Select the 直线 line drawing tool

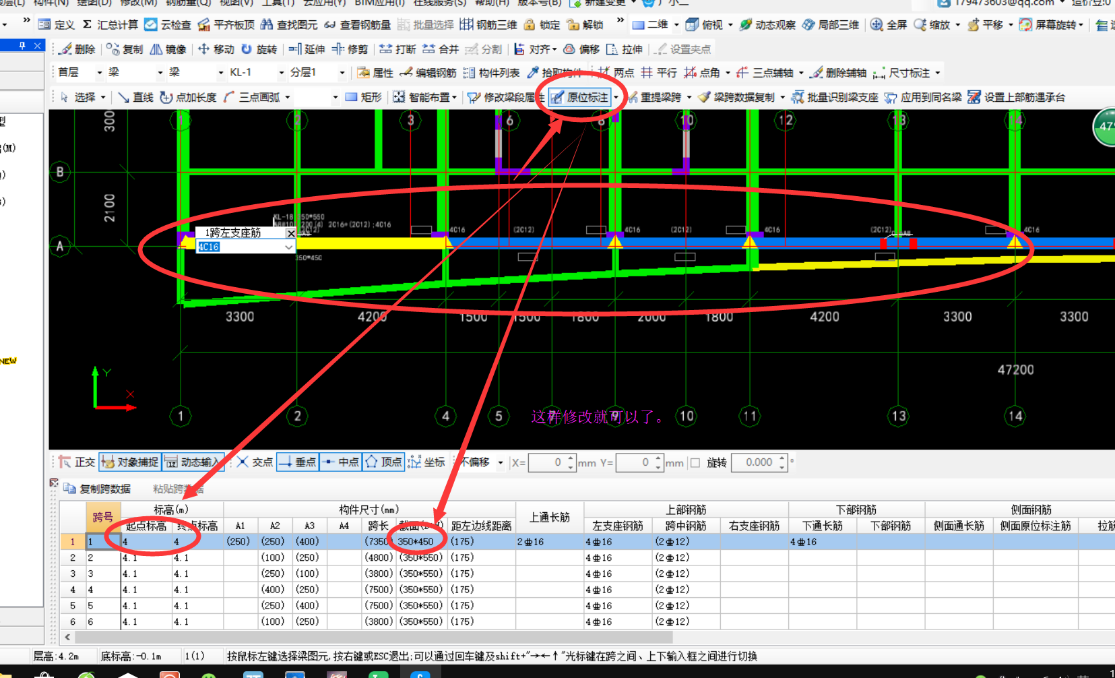pos(135,97)
